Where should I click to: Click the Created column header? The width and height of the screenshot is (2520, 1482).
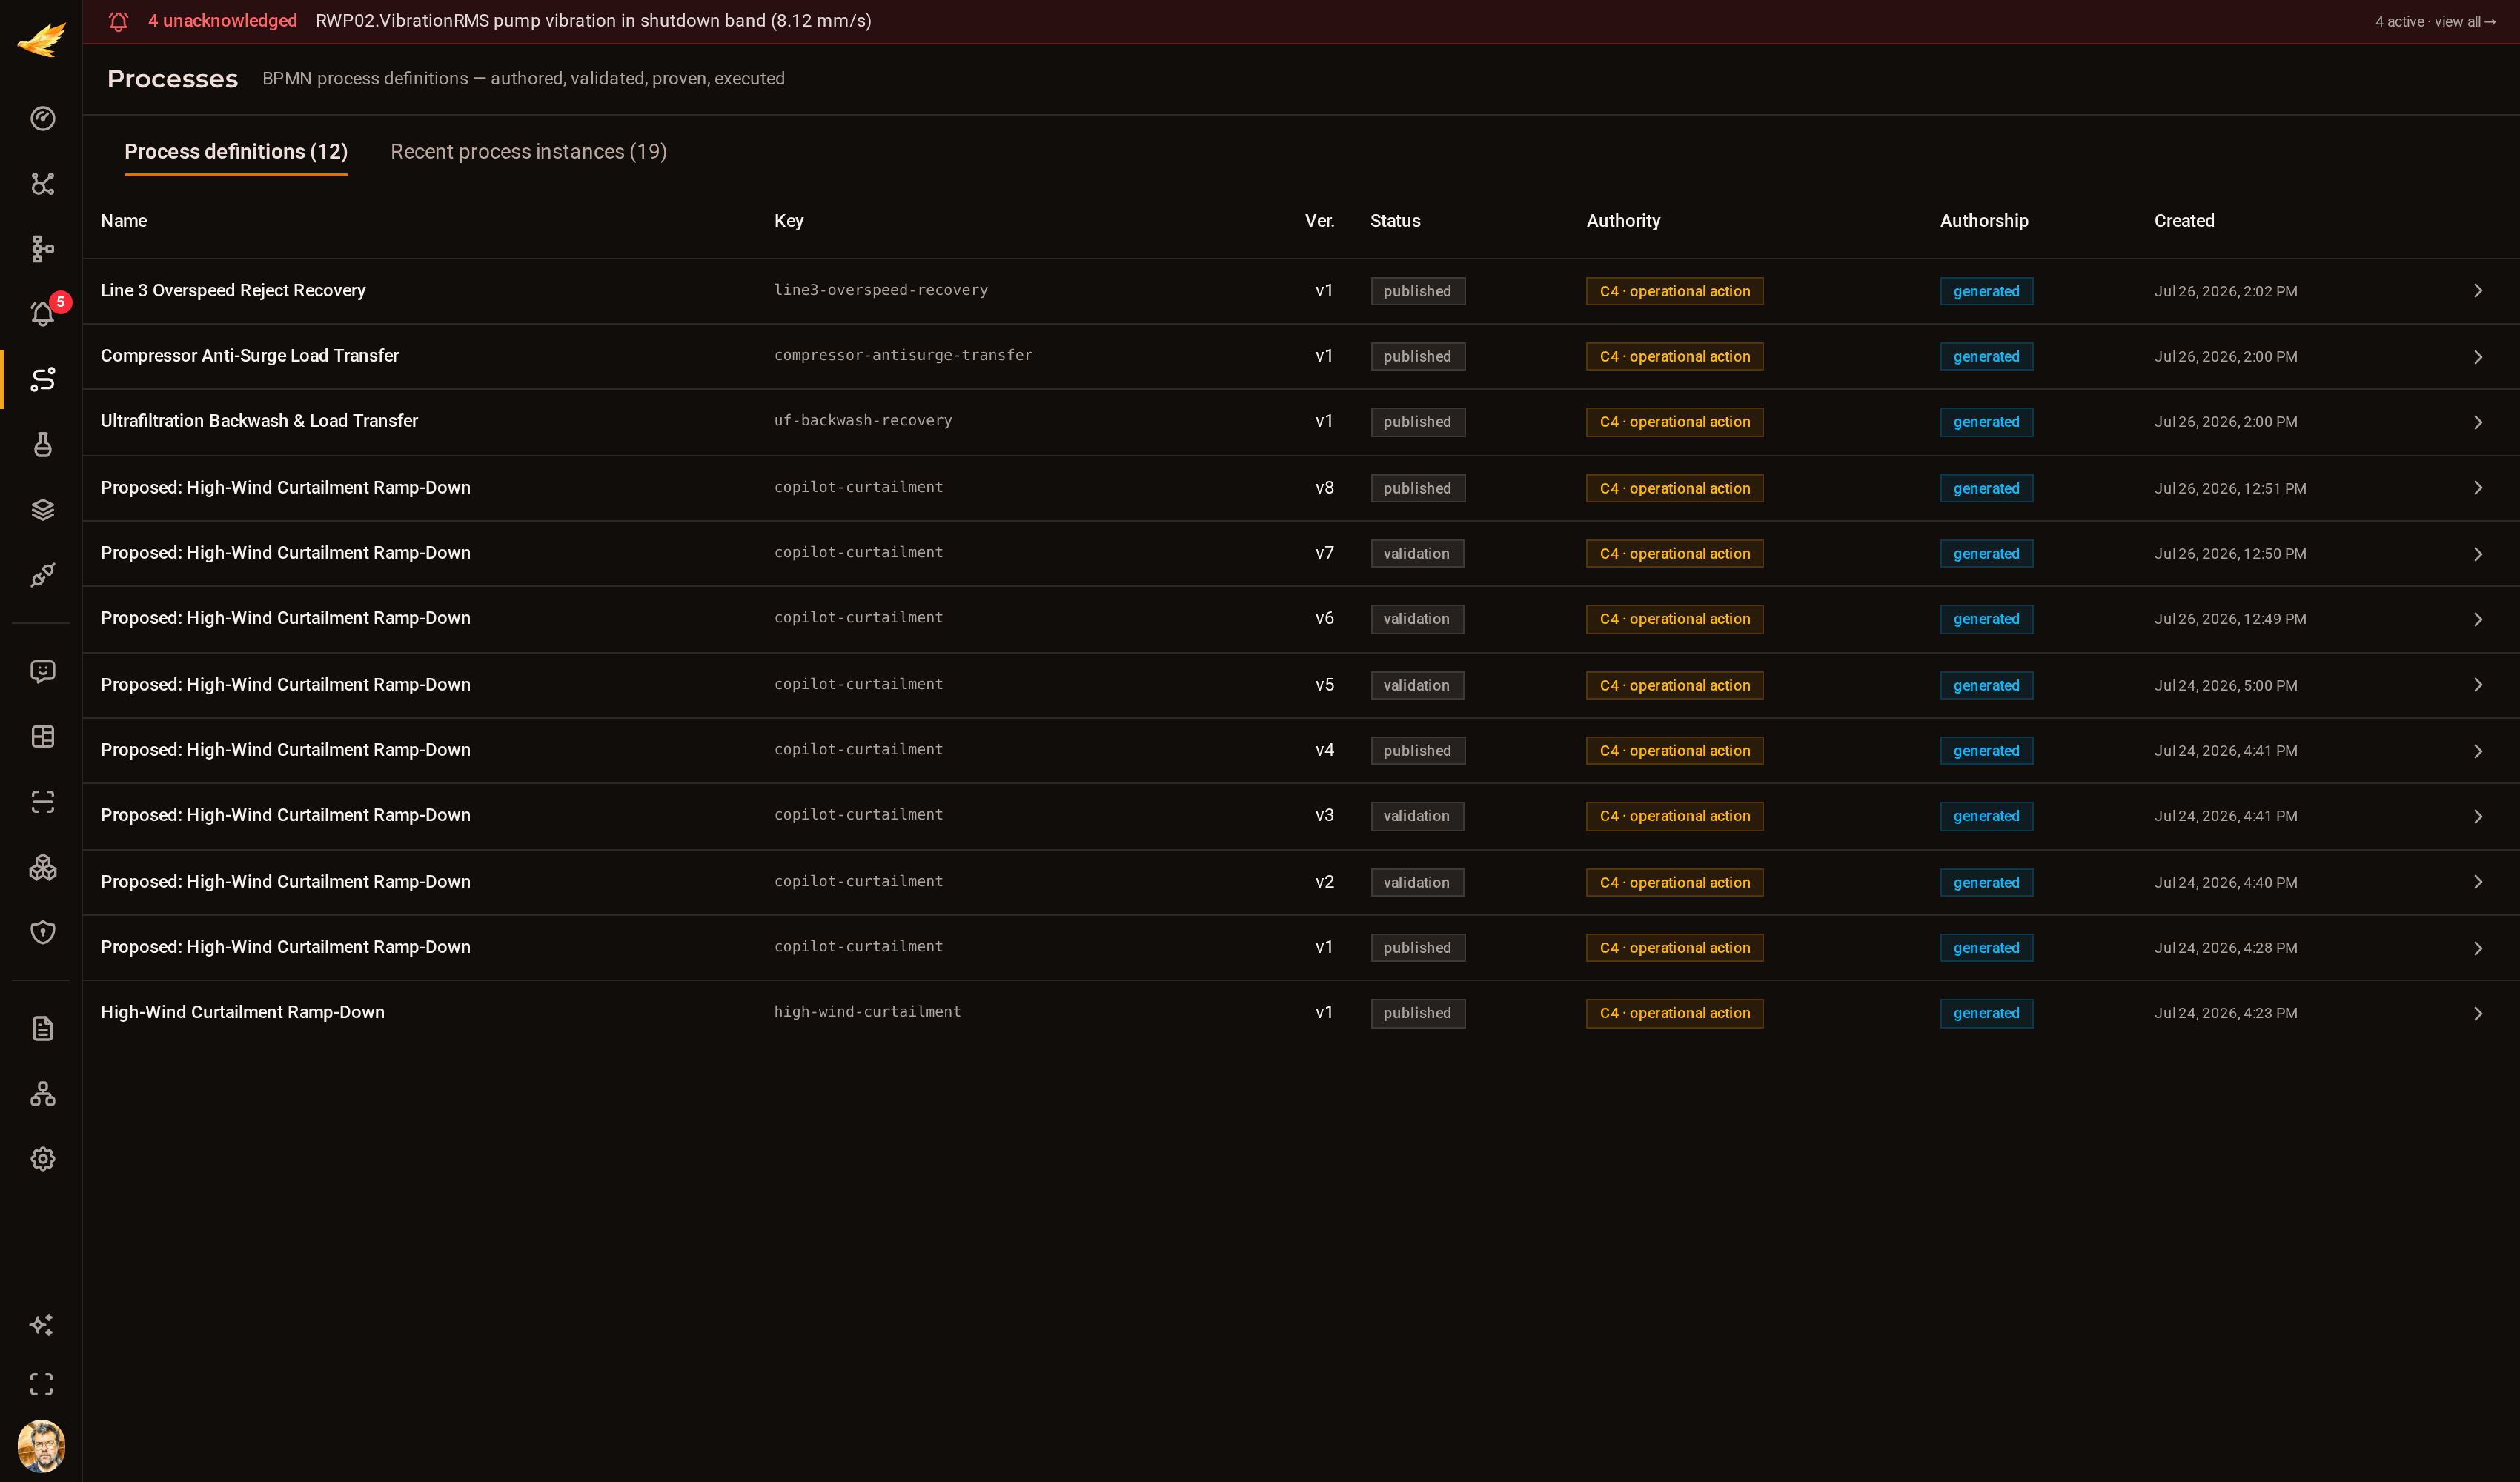point(2183,221)
